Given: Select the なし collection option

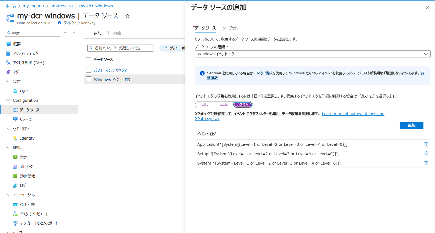Looking at the screenshot, I should point(205,105).
